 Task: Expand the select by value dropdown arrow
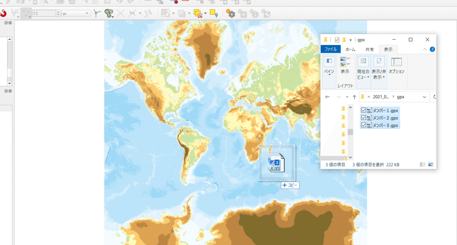(x=189, y=13)
